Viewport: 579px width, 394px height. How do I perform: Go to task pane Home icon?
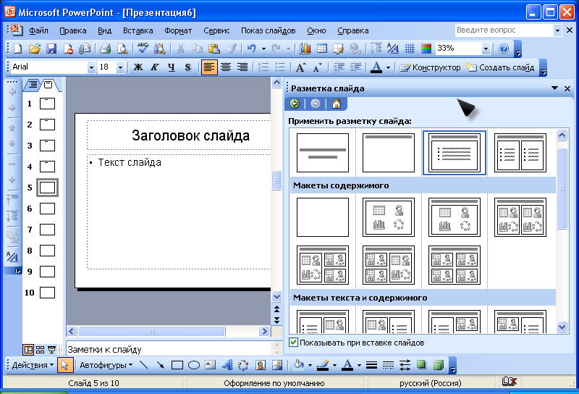337,104
